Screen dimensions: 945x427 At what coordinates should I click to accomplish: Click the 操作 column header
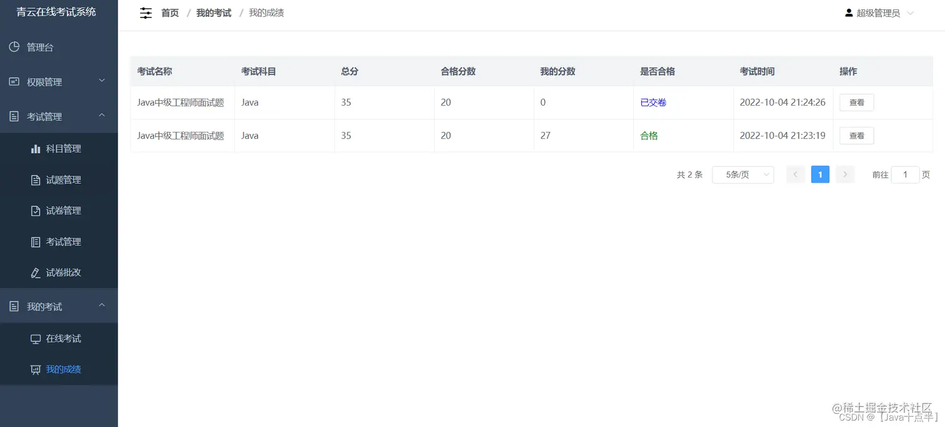pos(848,71)
